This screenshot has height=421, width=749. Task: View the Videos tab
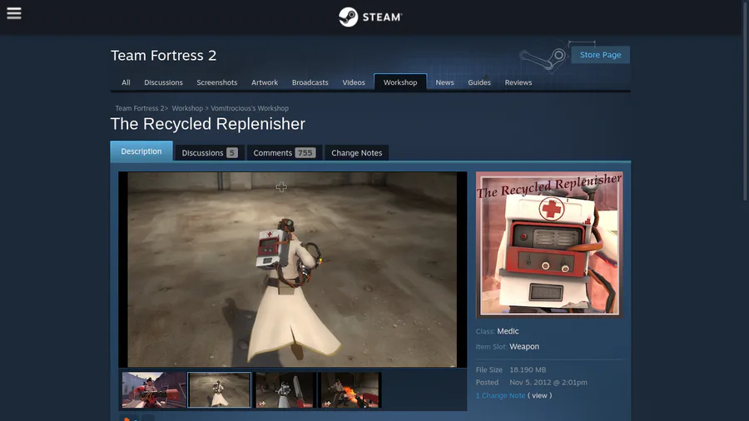(354, 82)
